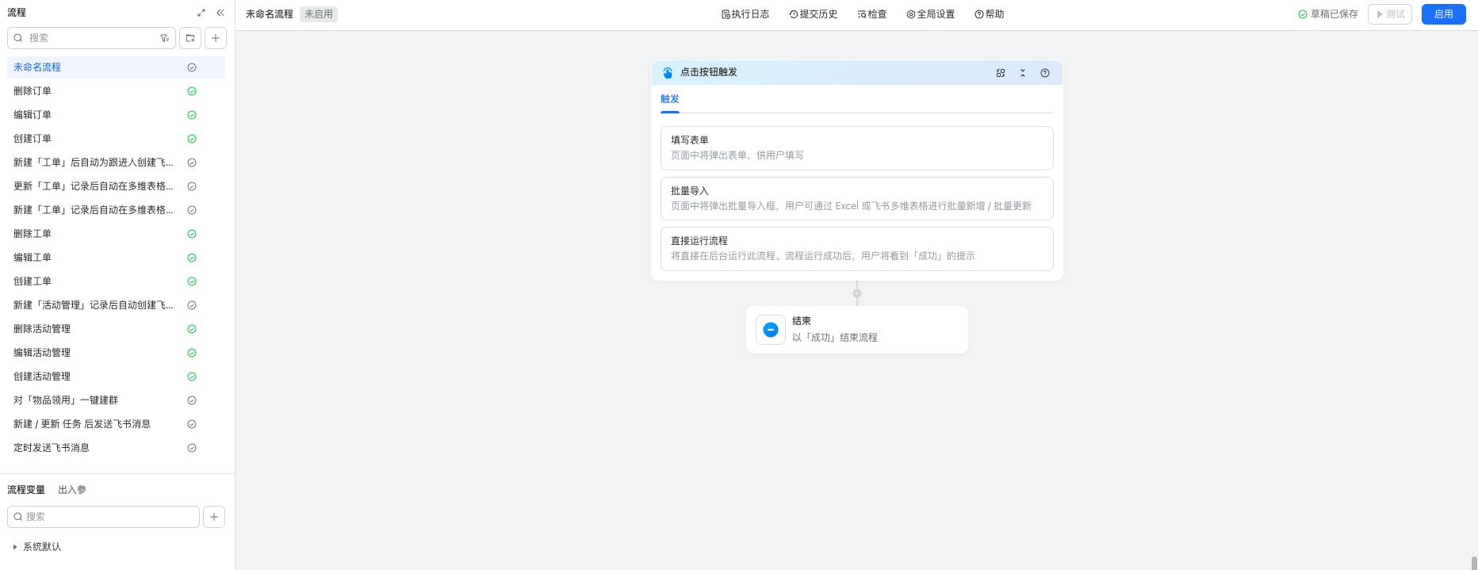Choose the 批量导入 trigger option
The height and width of the screenshot is (570, 1478).
coord(856,198)
